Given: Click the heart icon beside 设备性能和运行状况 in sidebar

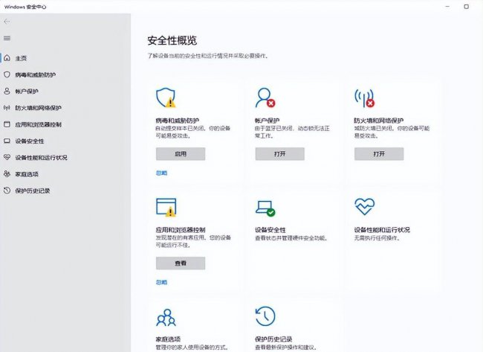Looking at the screenshot, I should 7,157.
